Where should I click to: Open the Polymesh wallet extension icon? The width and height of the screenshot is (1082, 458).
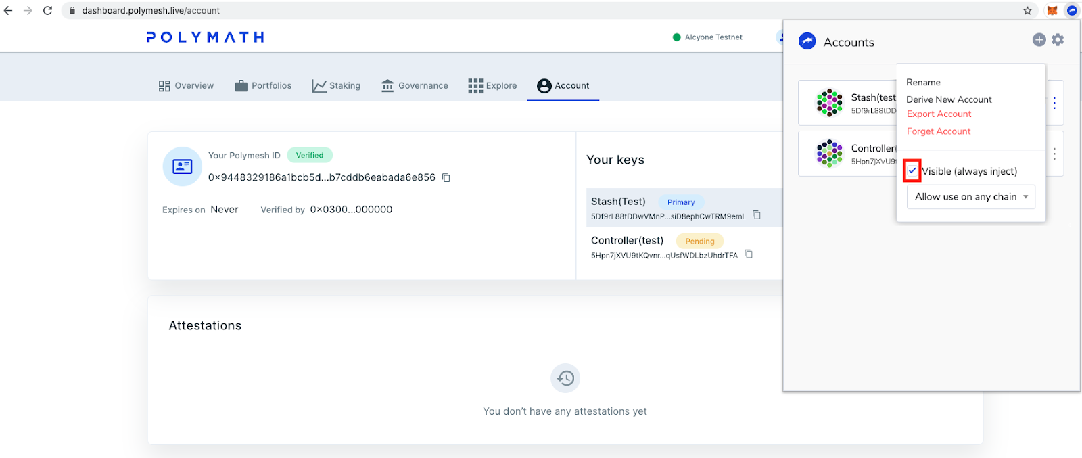click(1072, 11)
